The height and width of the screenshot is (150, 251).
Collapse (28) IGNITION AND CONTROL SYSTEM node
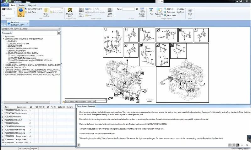coord(6,53)
